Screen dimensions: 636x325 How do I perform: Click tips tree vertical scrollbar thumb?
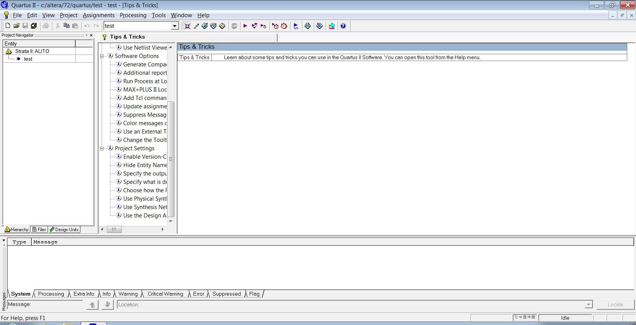point(171,159)
